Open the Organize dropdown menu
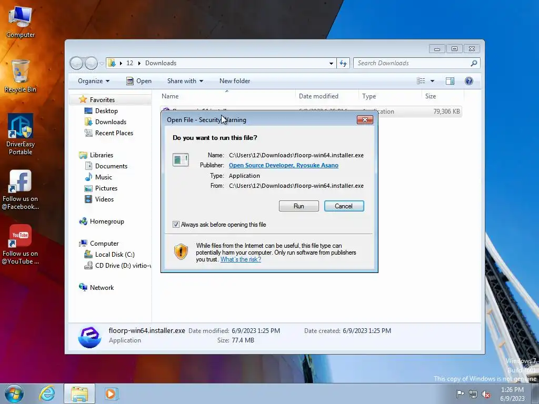539x404 pixels. click(94, 81)
